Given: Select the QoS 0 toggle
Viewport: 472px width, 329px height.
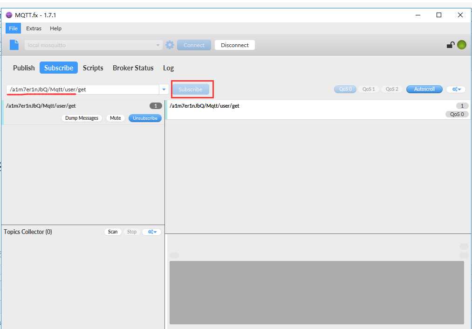Looking at the screenshot, I should click(x=345, y=89).
